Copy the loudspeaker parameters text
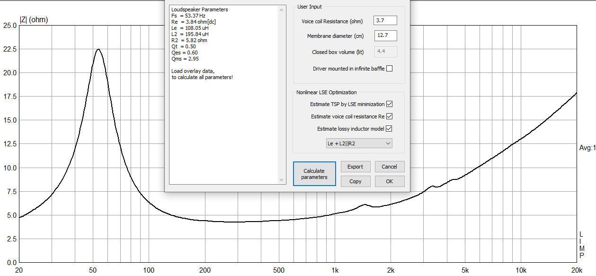This screenshot has width=596, height=276. (355, 181)
